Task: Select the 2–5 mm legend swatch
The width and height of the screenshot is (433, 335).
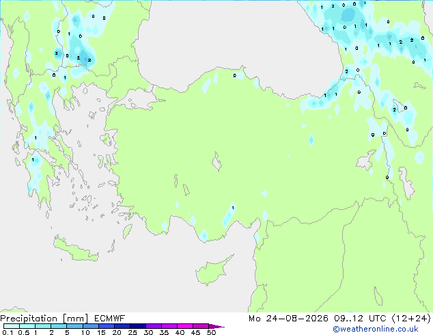Action: click(x=59, y=326)
